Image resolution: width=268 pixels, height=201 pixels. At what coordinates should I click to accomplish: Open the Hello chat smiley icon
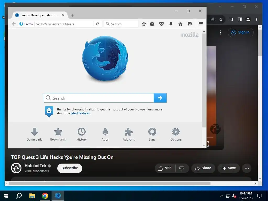tap(190, 24)
